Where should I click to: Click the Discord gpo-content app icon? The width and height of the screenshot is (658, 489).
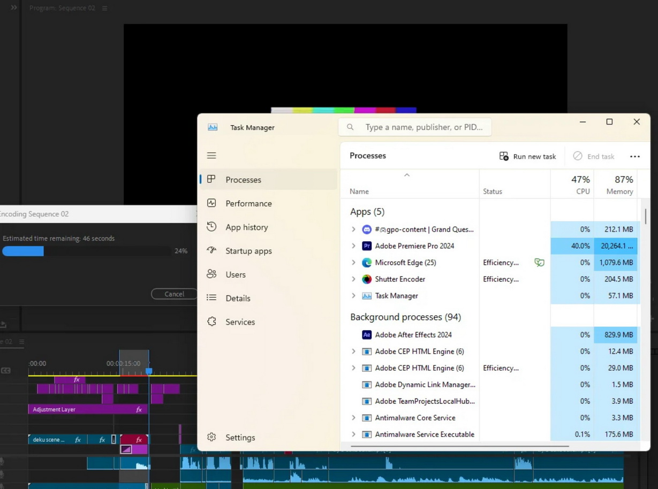pos(367,230)
